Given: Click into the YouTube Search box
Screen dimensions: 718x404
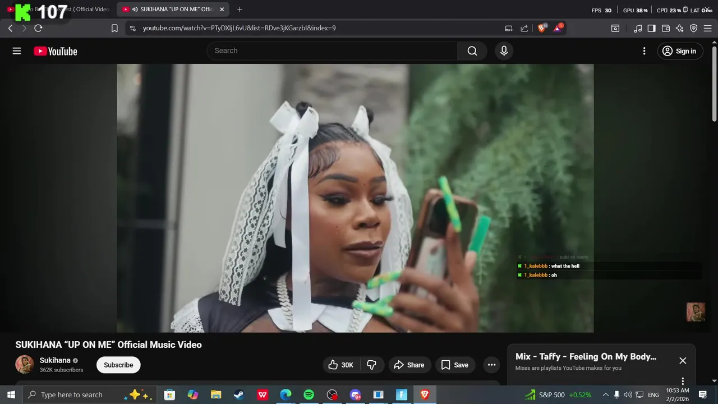Looking at the screenshot, I should (332, 50).
